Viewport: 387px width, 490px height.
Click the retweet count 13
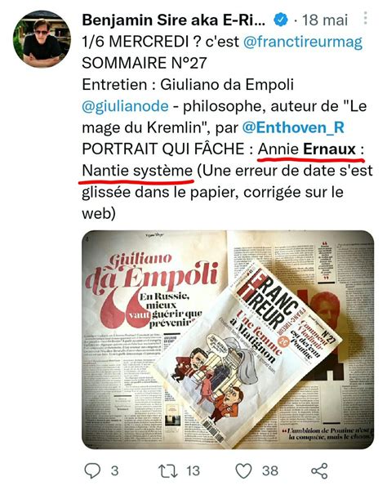point(193,470)
